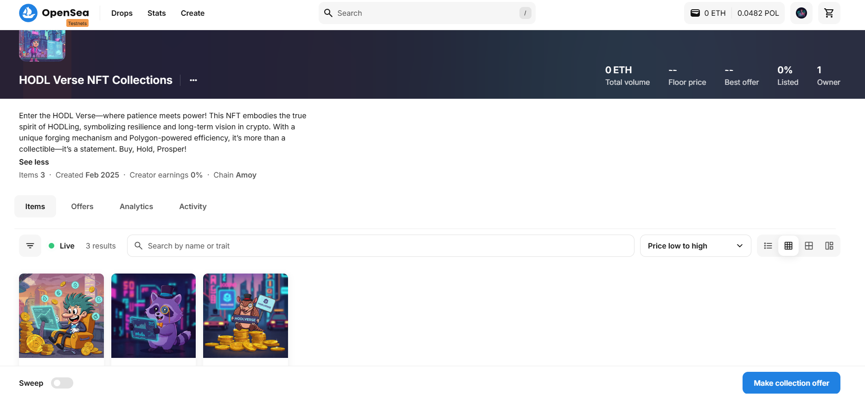Click the wallet balance icon
The image size is (865, 395).
pyautogui.click(x=695, y=13)
